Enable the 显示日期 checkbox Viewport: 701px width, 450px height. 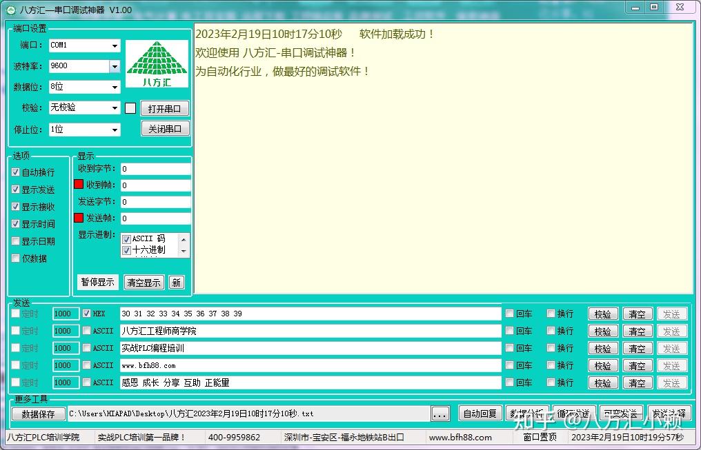click(16, 241)
